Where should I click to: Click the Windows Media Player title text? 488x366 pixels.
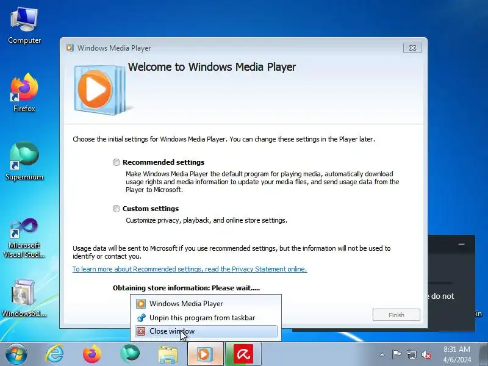114,48
